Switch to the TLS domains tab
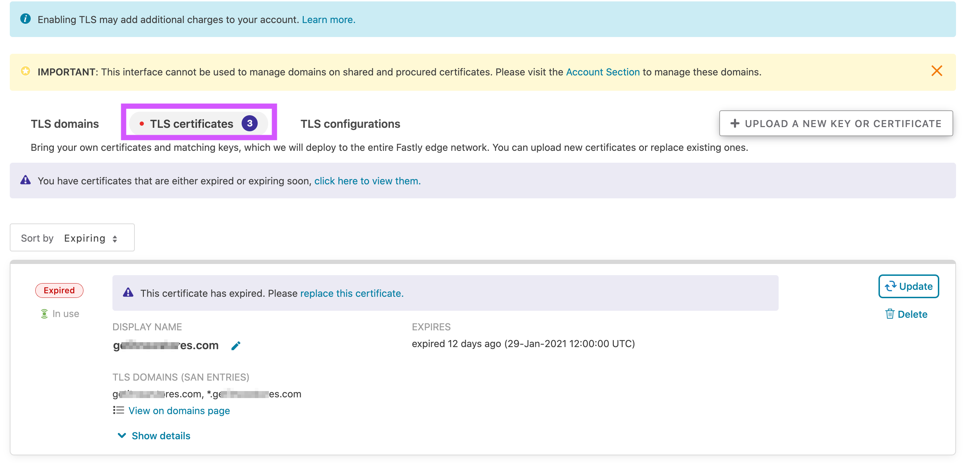The width and height of the screenshot is (963, 463). coord(65,123)
